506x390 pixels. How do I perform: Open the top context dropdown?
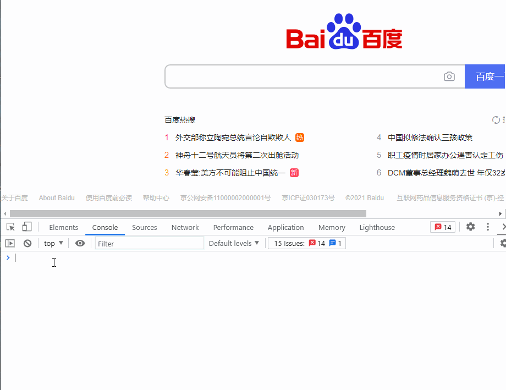(53, 243)
